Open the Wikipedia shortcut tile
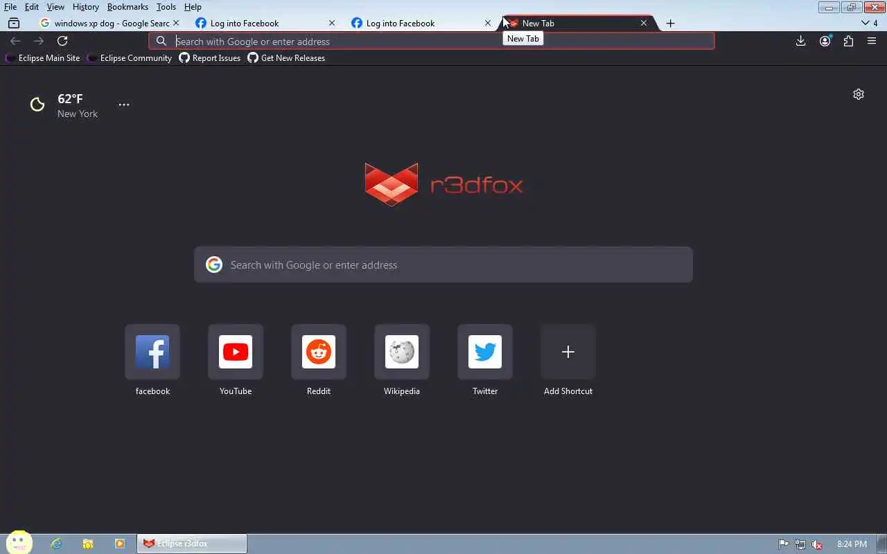 pyautogui.click(x=402, y=352)
